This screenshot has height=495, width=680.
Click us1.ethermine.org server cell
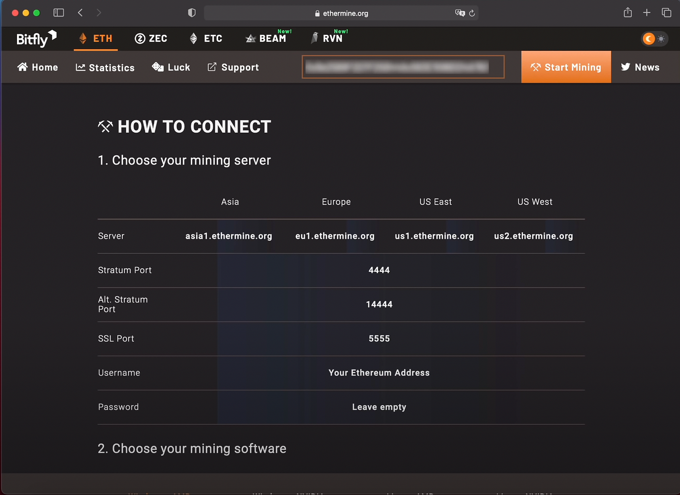click(x=434, y=236)
